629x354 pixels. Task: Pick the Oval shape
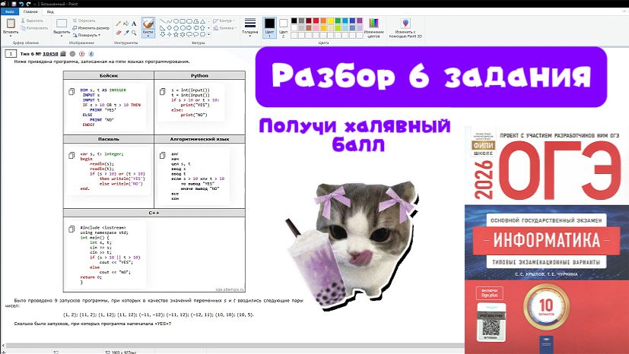176,21
